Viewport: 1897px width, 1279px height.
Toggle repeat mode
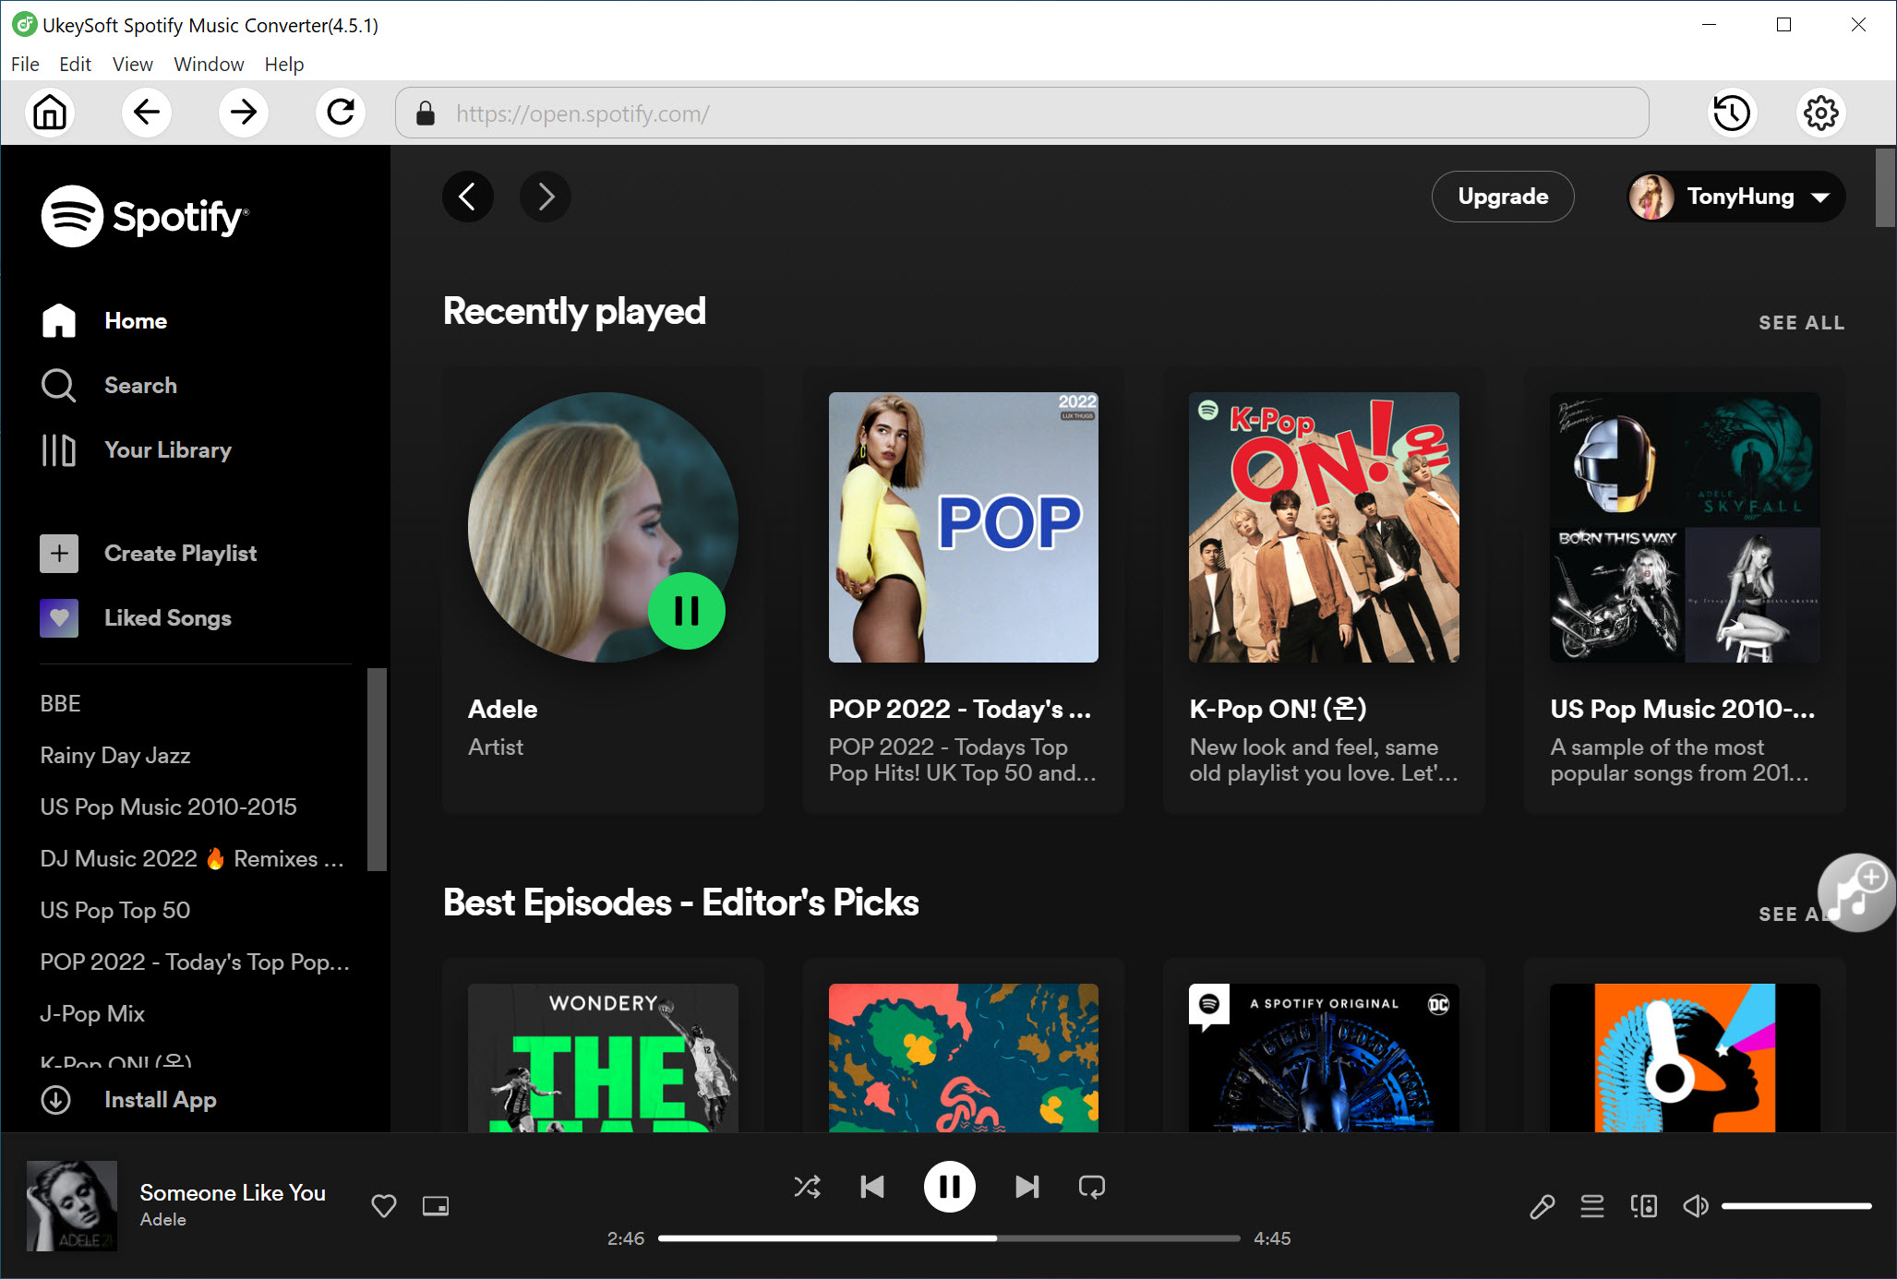[x=1092, y=1186]
